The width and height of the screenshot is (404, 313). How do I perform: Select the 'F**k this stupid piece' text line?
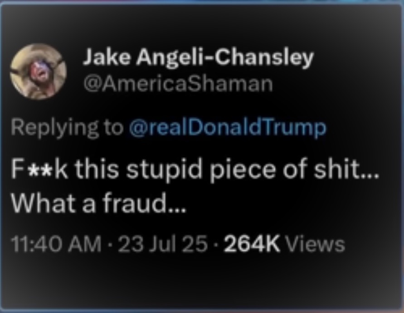(x=195, y=170)
